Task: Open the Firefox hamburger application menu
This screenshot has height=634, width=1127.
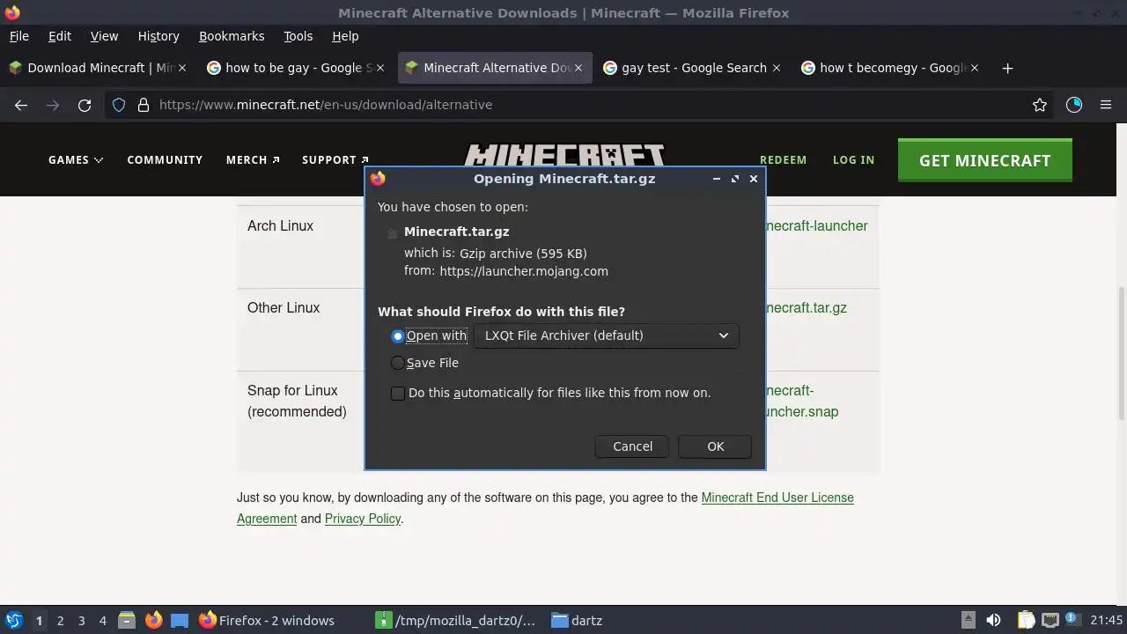Action: tap(1106, 105)
